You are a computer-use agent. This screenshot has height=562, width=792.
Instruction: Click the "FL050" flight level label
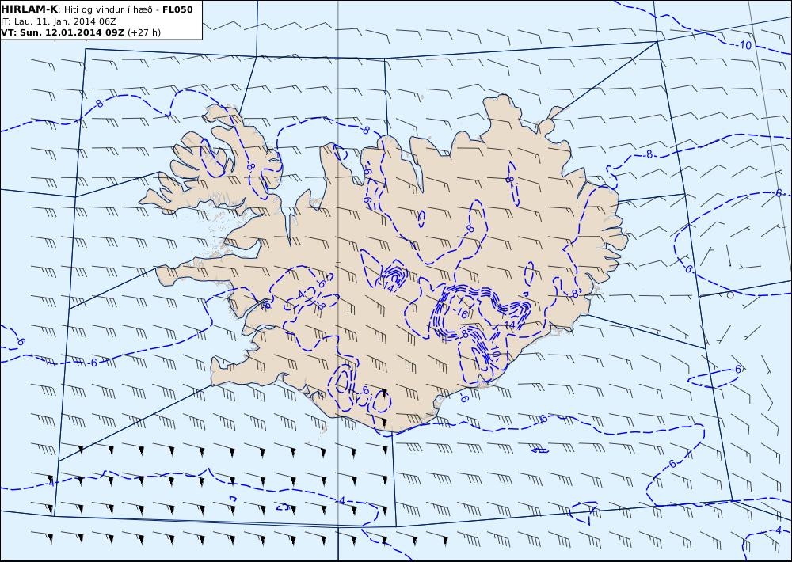coord(177,9)
